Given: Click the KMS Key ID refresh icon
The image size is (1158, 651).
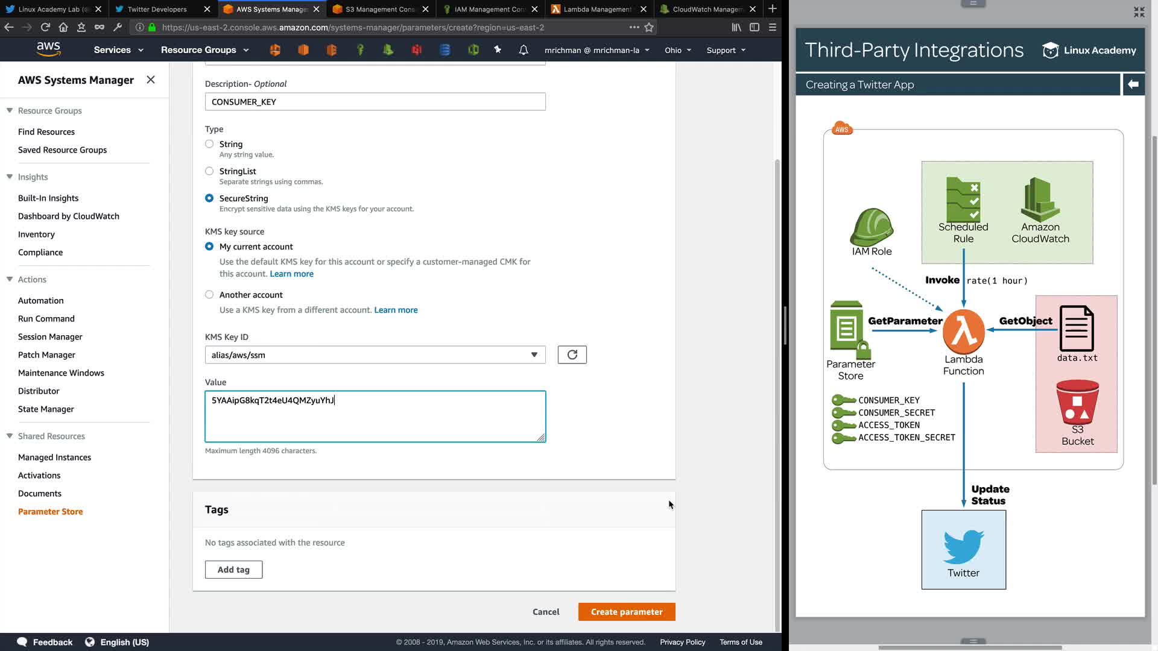Looking at the screenshot, I should point(572,355).
